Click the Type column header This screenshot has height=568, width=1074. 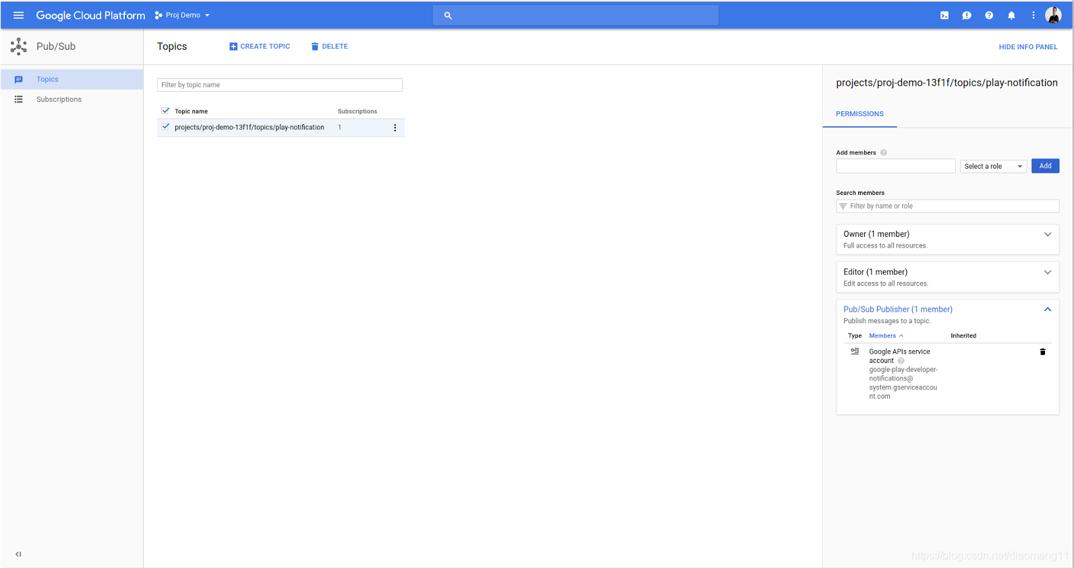[855, 336]
